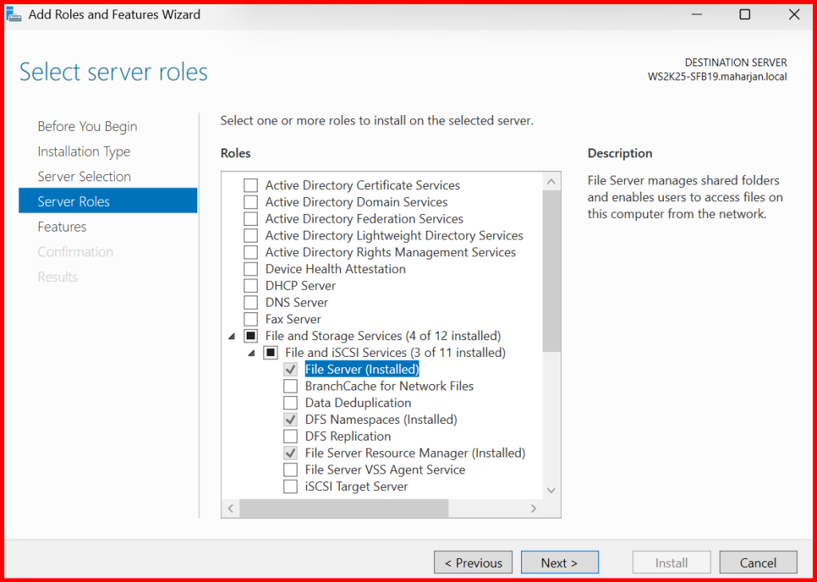Check the DNS Server role
Image resolution: width=817 pixels, height=582 pixels.
click(x=251, y=303)
